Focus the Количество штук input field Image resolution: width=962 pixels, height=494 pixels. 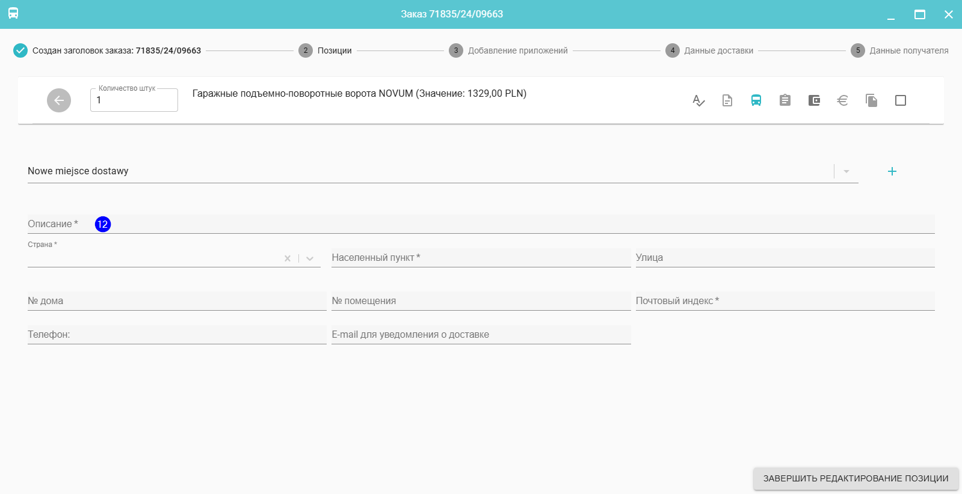(x=134, y=100)
